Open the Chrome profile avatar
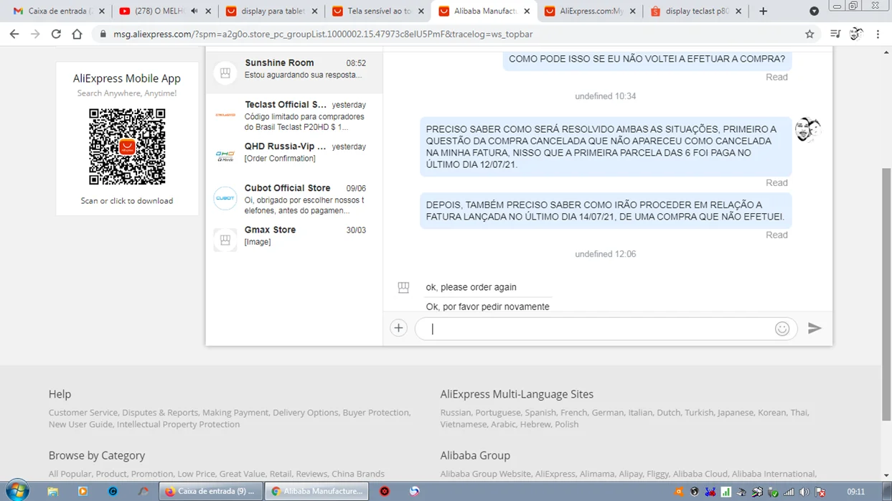Viewport: 892px width, 501px height. click(x=856, y=34)
